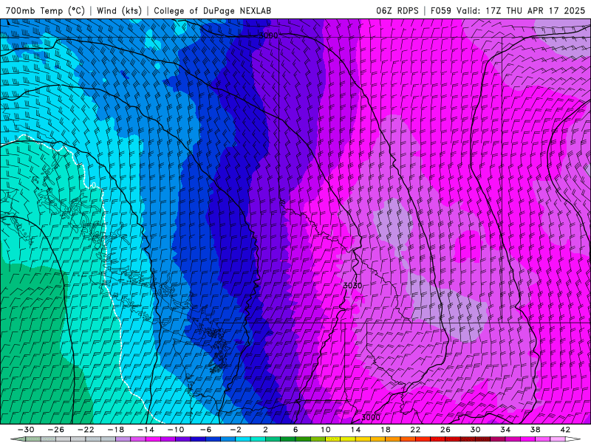Click the 'Wind (kts)' header label
Screen dimensions: 591x443
point(120,10)
